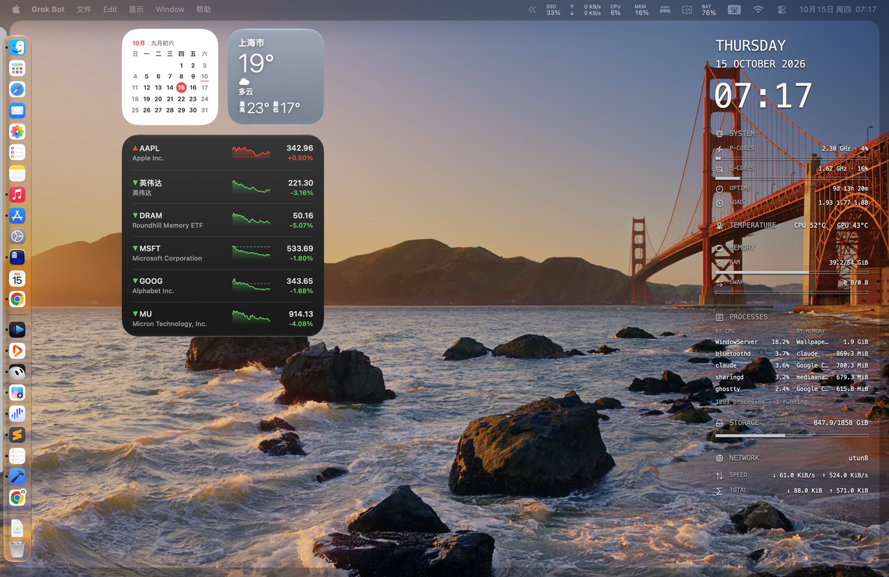Launch the Music app from the Dock
This screenshot has width=889, height=577.
coord(17,194)
